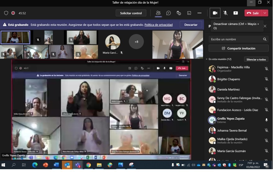Toggle the microphone mute button
The height and width of the screenshot is (172, 273).
point(225,13)
